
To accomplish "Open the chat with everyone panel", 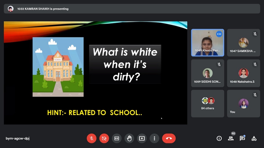I will 242,139.
